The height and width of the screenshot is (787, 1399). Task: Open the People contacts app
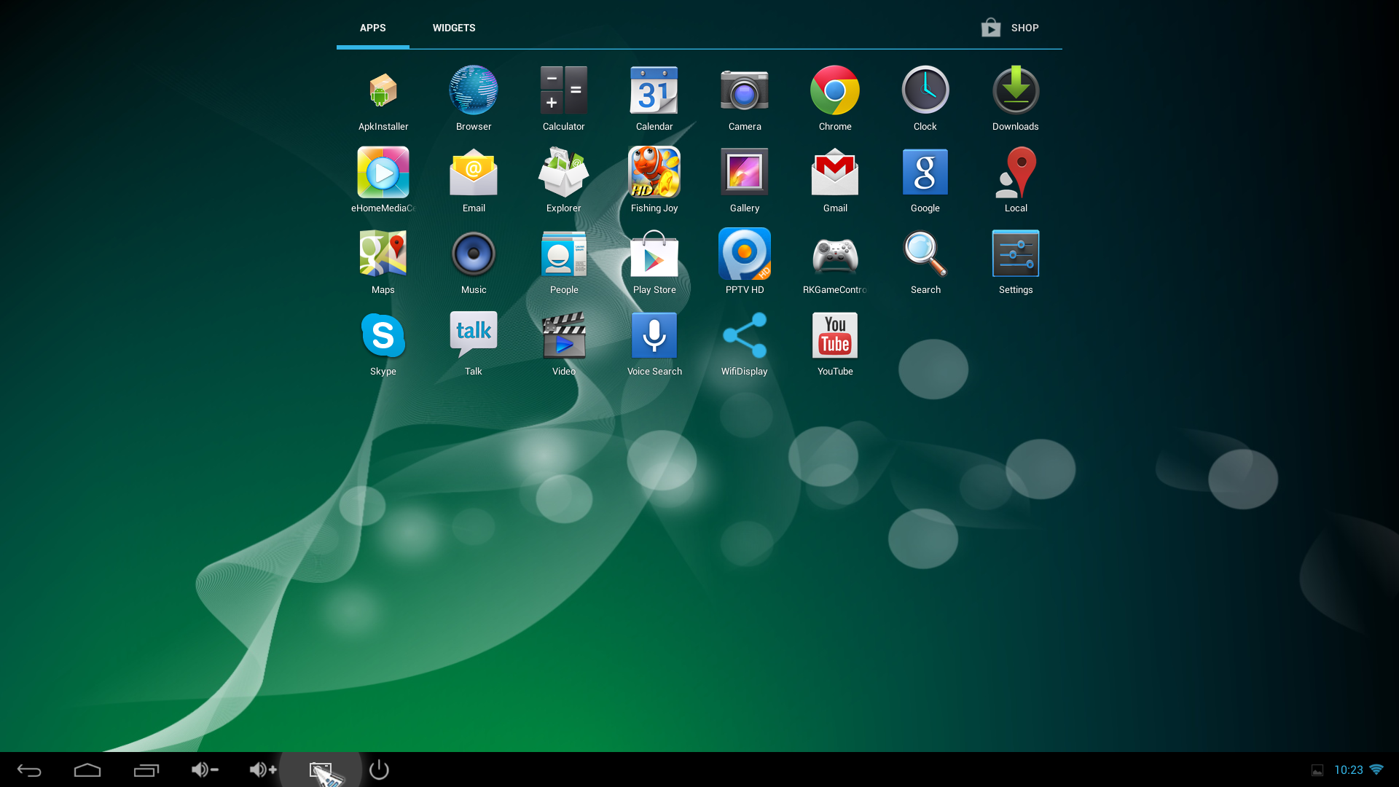[x=563, y=254]
